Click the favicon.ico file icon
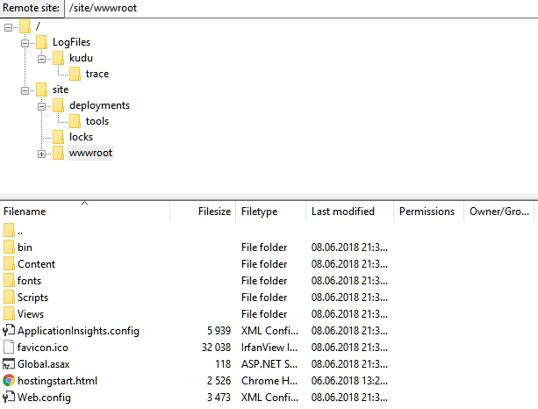Image resolution: width=538 pixels, height=409 pixels. pyautogui.click(x=9, y=347)
